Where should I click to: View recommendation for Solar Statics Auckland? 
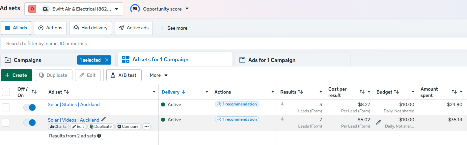point(237,104)
